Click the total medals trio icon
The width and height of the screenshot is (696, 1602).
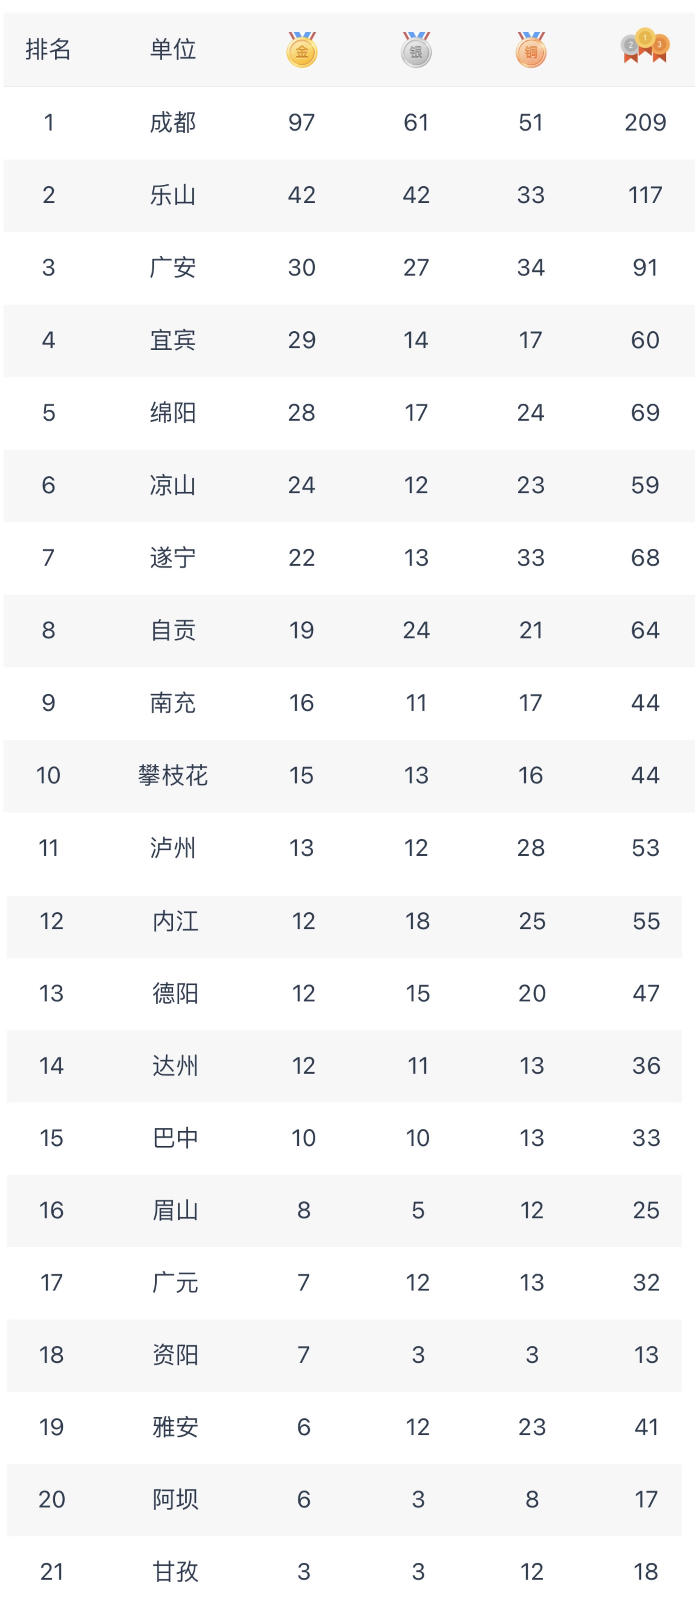tap(645, 46)
